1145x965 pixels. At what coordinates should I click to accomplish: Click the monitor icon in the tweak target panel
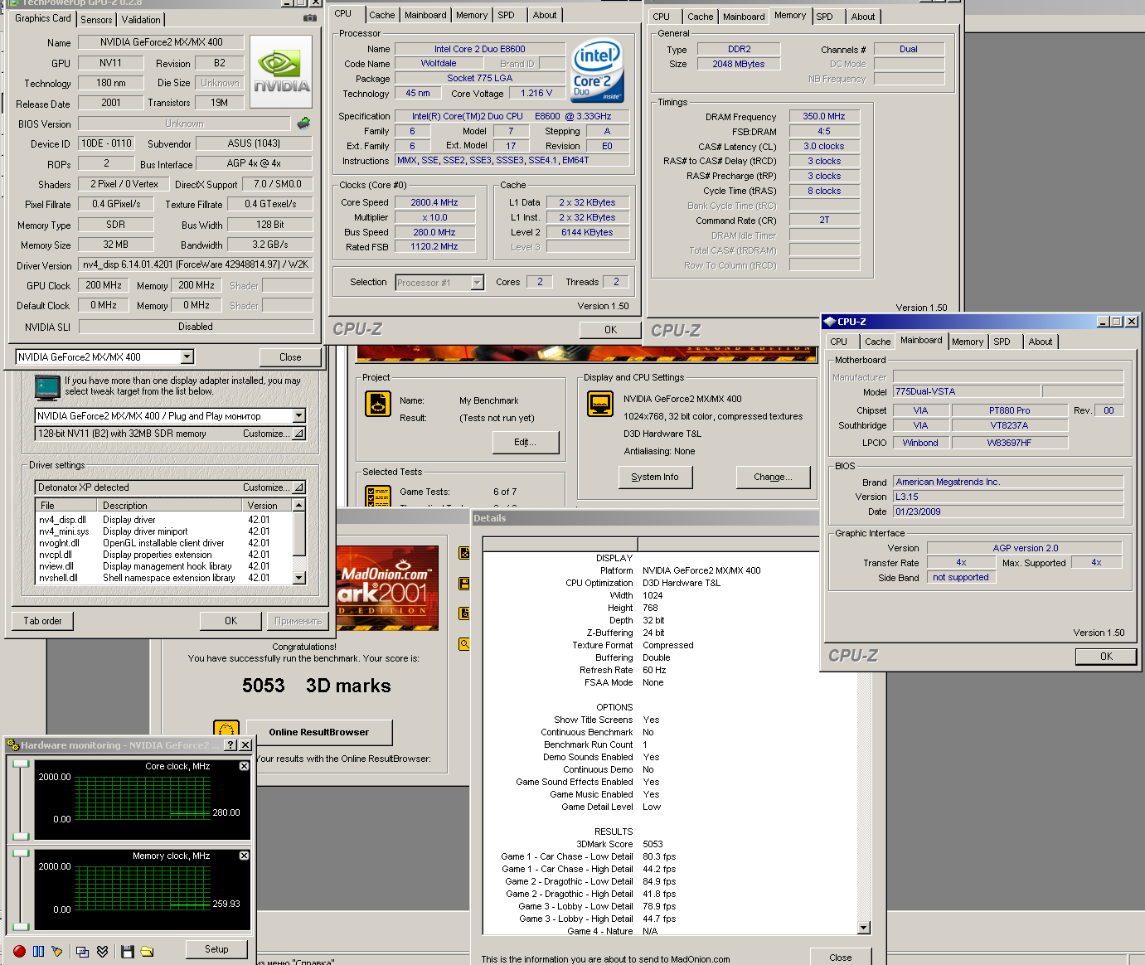(x=47, y=387)
